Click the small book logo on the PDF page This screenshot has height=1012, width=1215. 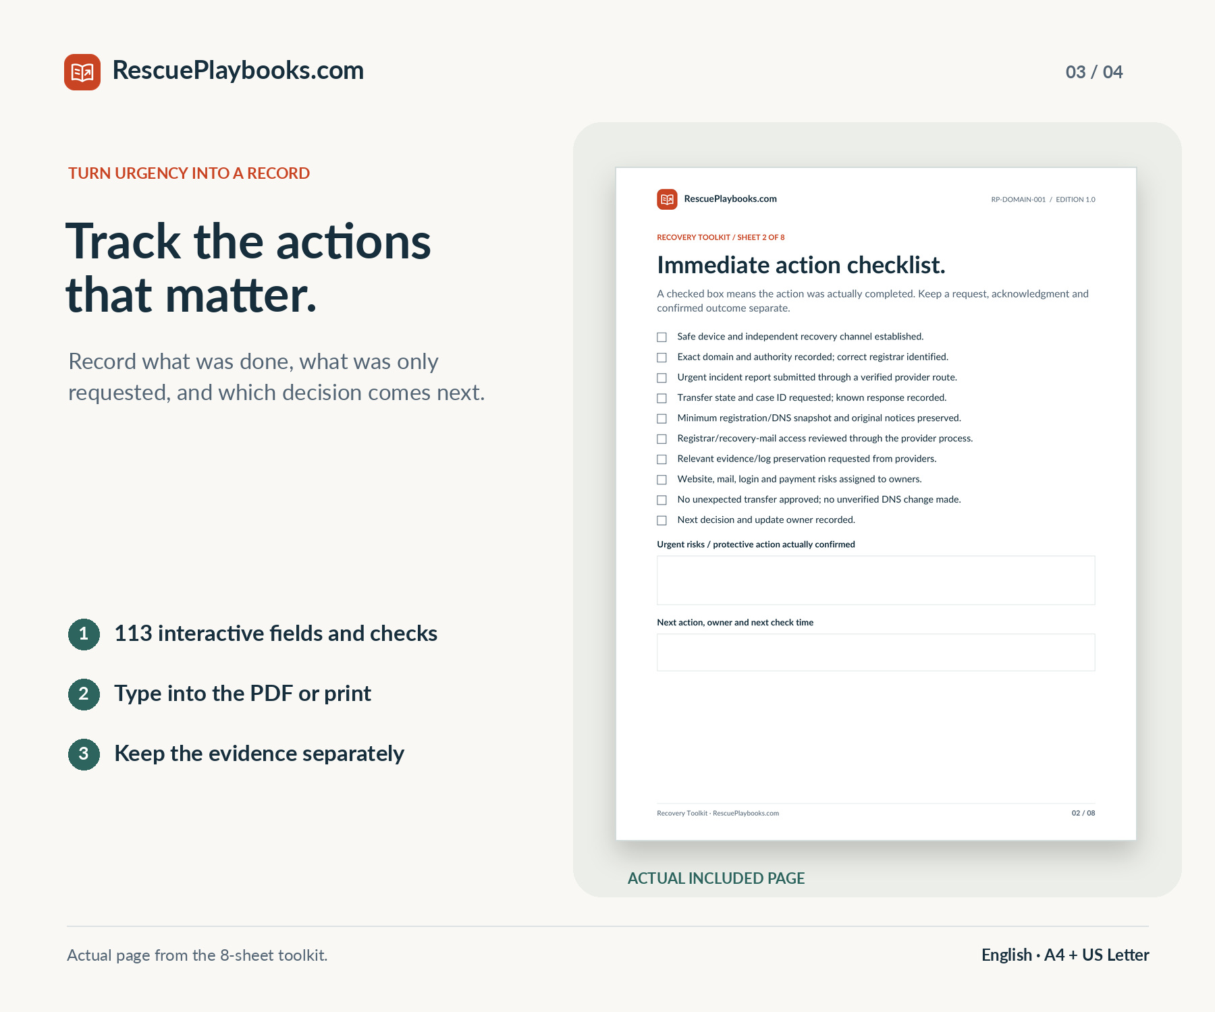pos(667,199)
